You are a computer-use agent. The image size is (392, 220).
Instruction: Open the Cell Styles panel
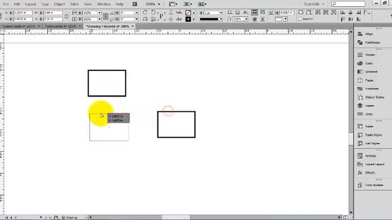coord(369,144)
